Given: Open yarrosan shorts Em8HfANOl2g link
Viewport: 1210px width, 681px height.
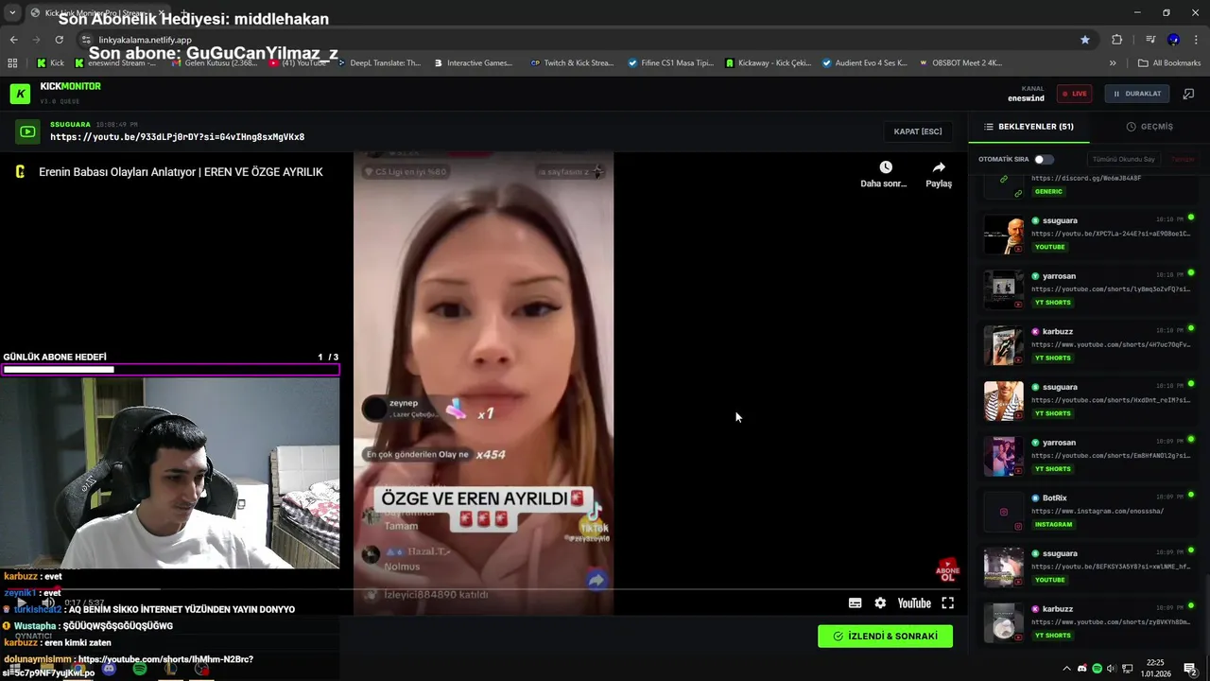Looking at the screenshot, I should [1110, 456].
